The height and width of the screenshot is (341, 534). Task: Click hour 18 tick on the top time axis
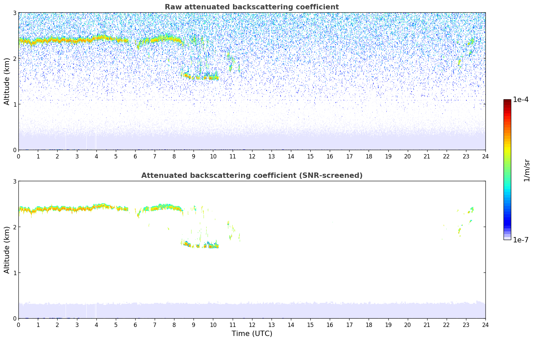(x=369, y=156)
